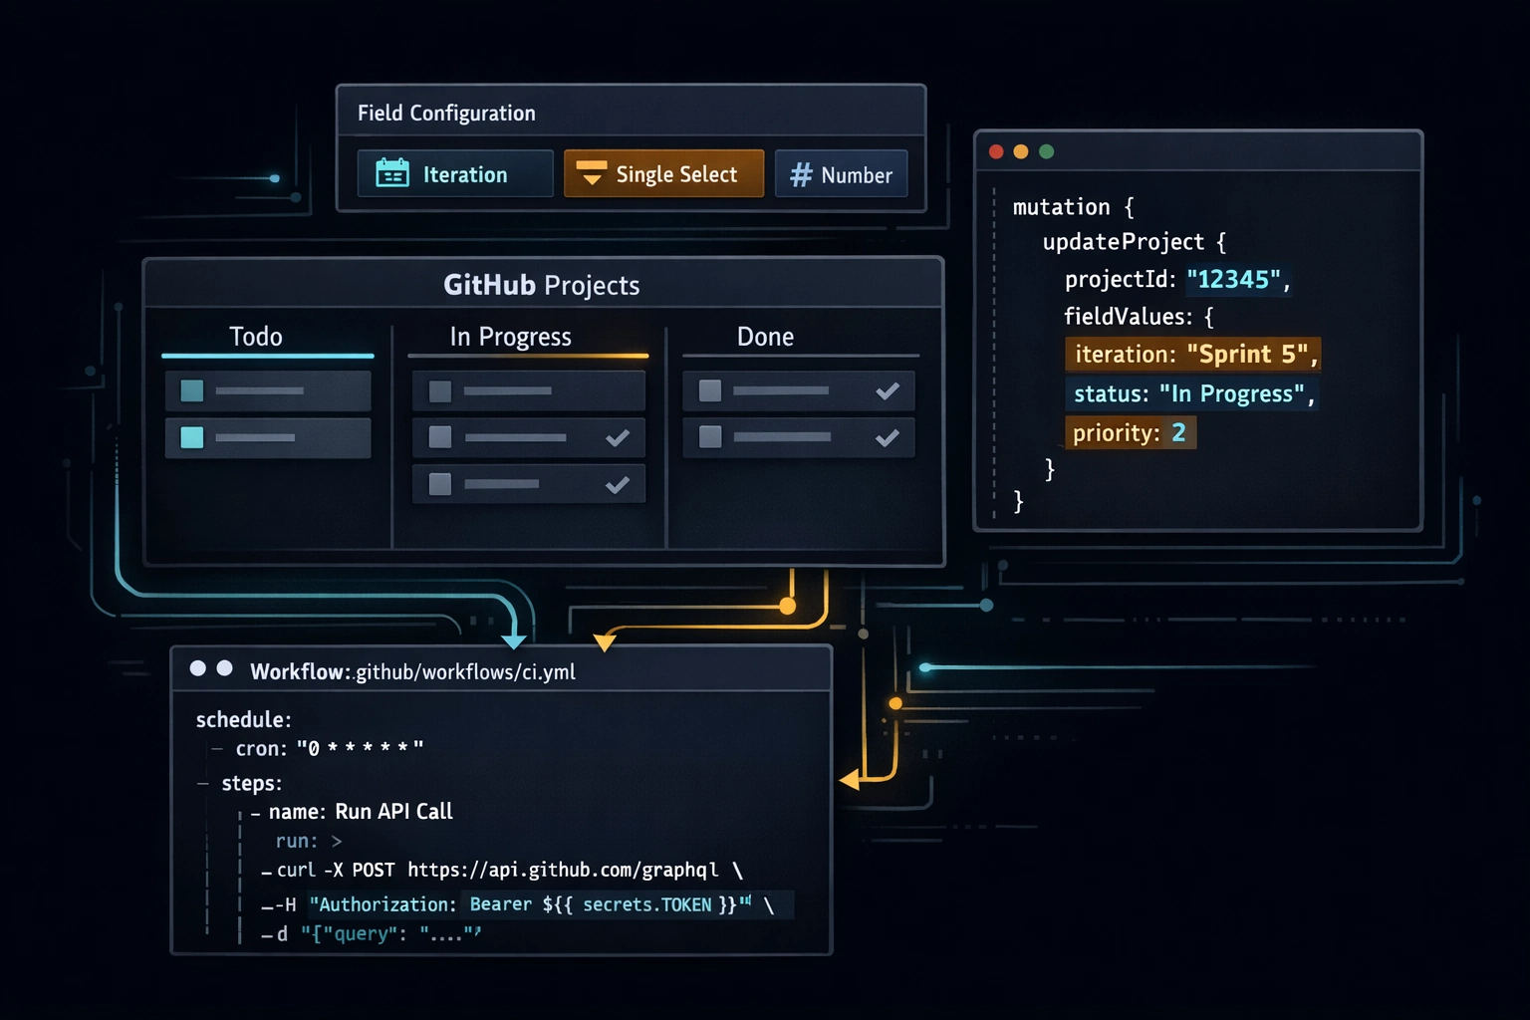This screenshot has height=1020, width=1530.
Task: Pick the Number field type button
Action: (841, 173)
